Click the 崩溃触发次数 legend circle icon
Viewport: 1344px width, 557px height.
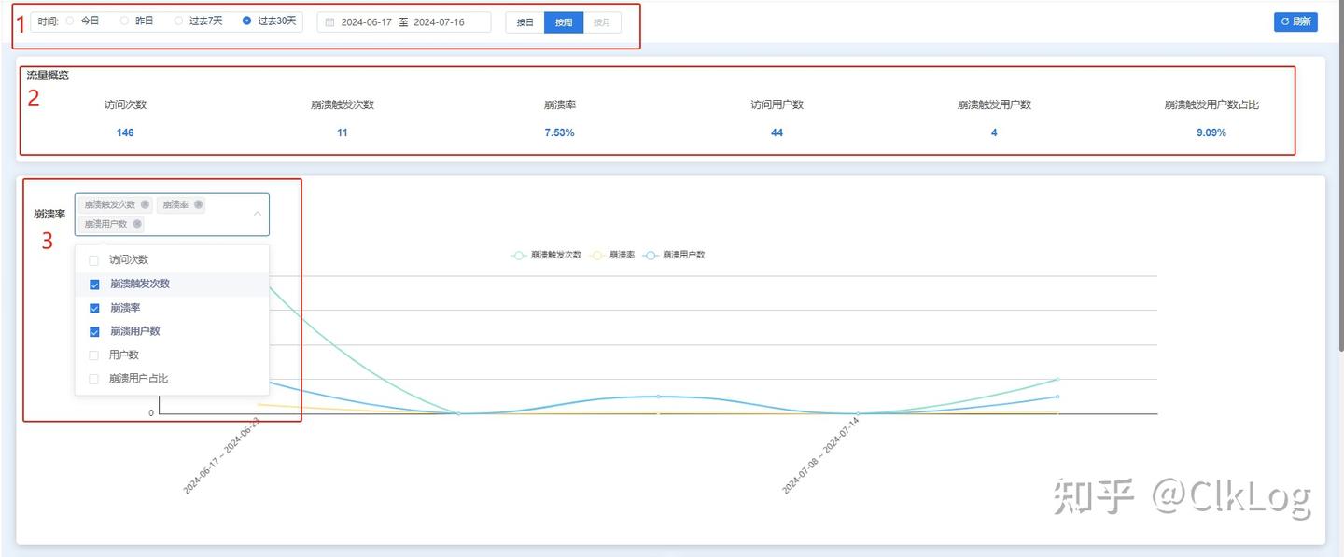tap(519, 255)
